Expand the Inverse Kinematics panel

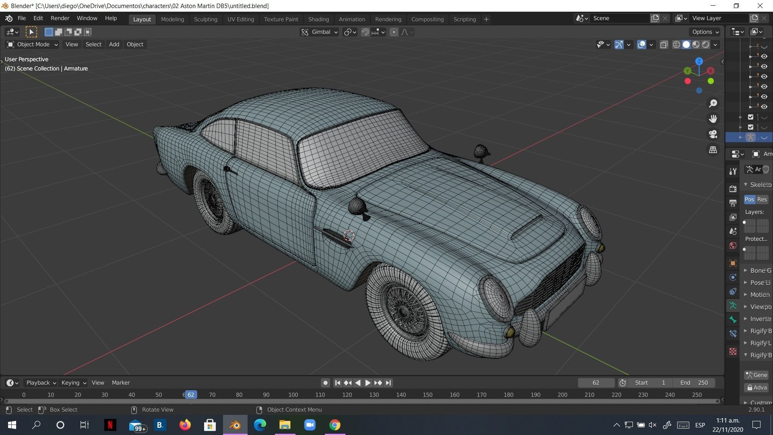(757, 319)
